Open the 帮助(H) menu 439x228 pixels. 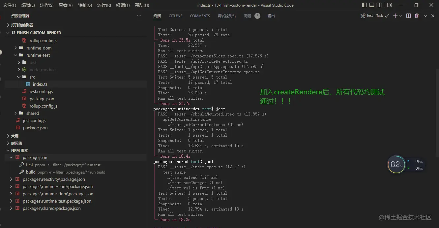(x=142, y=5)
